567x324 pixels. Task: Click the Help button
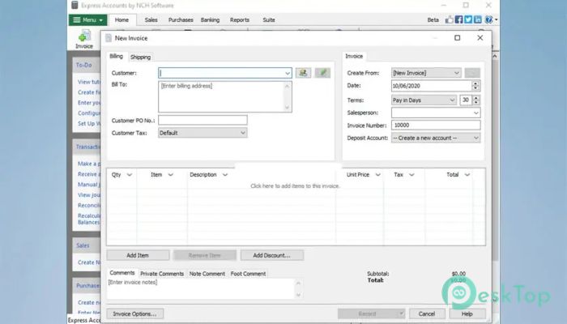point(467,313)
